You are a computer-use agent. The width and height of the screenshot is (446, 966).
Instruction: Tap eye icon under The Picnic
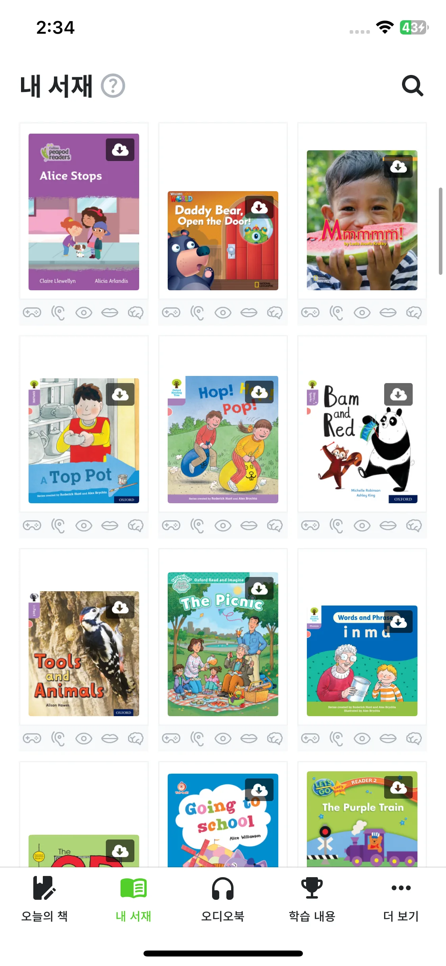click(x=223, y=738)
